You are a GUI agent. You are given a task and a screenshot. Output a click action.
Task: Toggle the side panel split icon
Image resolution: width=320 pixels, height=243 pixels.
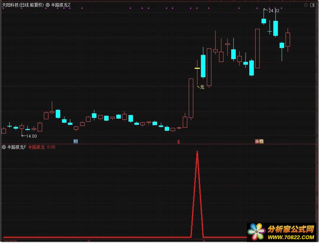click(312, 5)
